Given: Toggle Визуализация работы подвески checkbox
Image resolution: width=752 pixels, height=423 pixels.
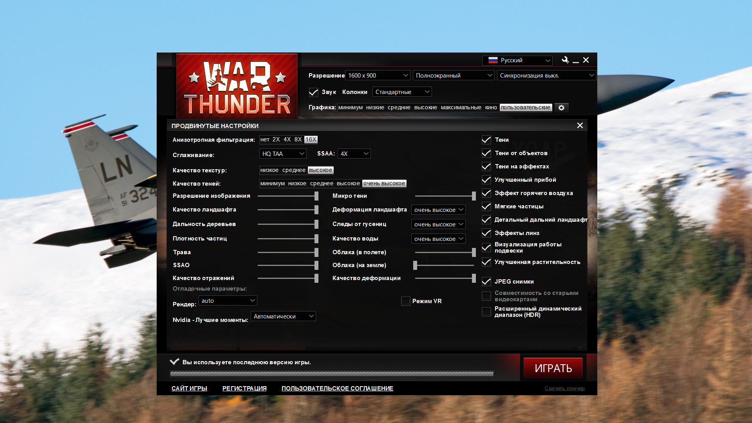Looking at the screenshot, I should [x=486, y=248].
